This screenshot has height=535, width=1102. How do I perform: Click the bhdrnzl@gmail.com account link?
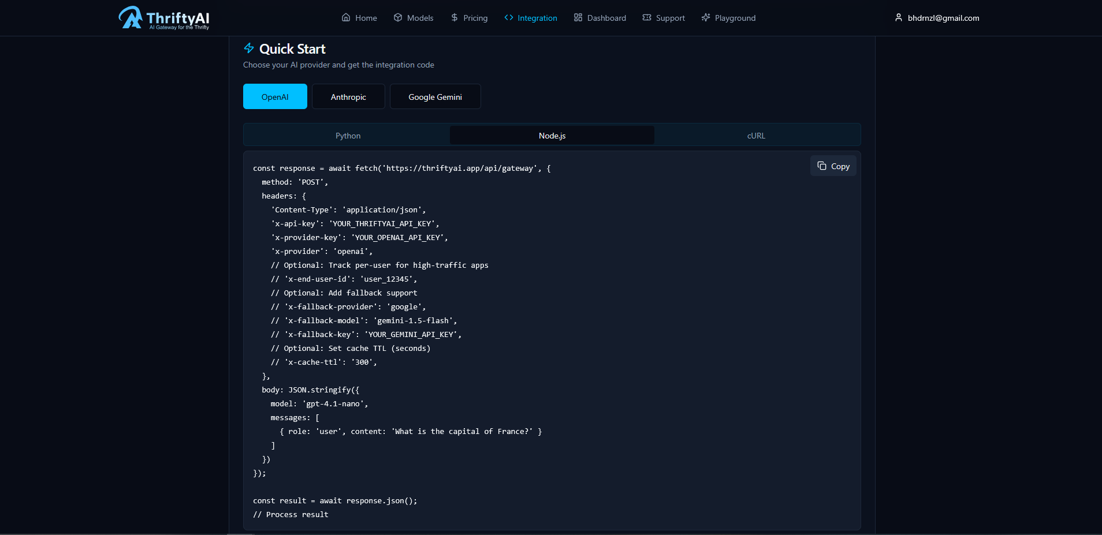click(x=943, y=18)
